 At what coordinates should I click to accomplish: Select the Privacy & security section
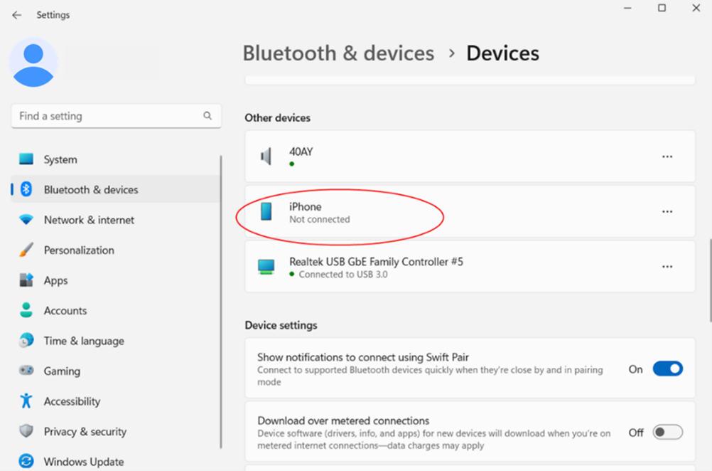pyautogui.click(x=85, y=432)
